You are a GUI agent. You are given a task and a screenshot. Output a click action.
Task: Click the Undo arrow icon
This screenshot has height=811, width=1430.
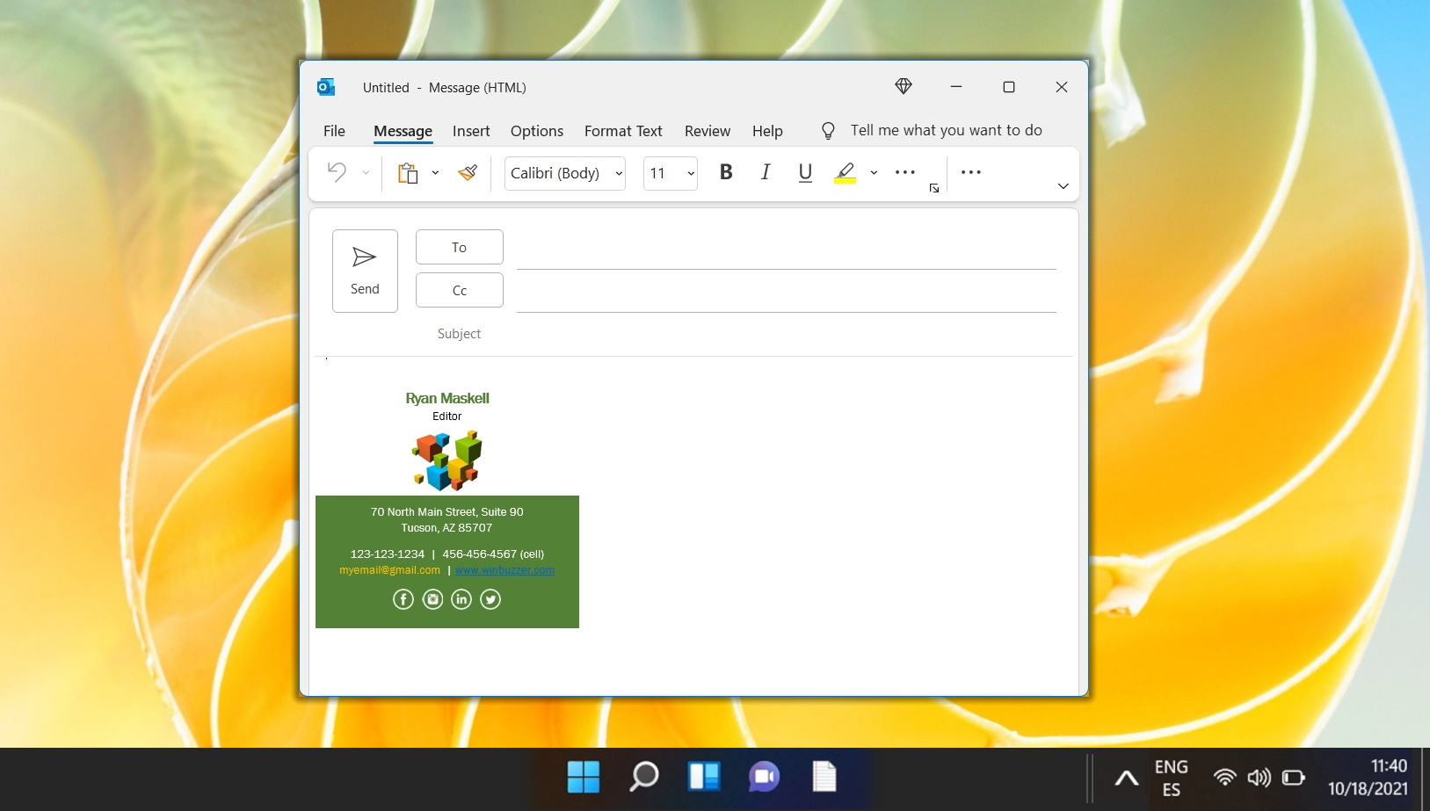[337, 172]
